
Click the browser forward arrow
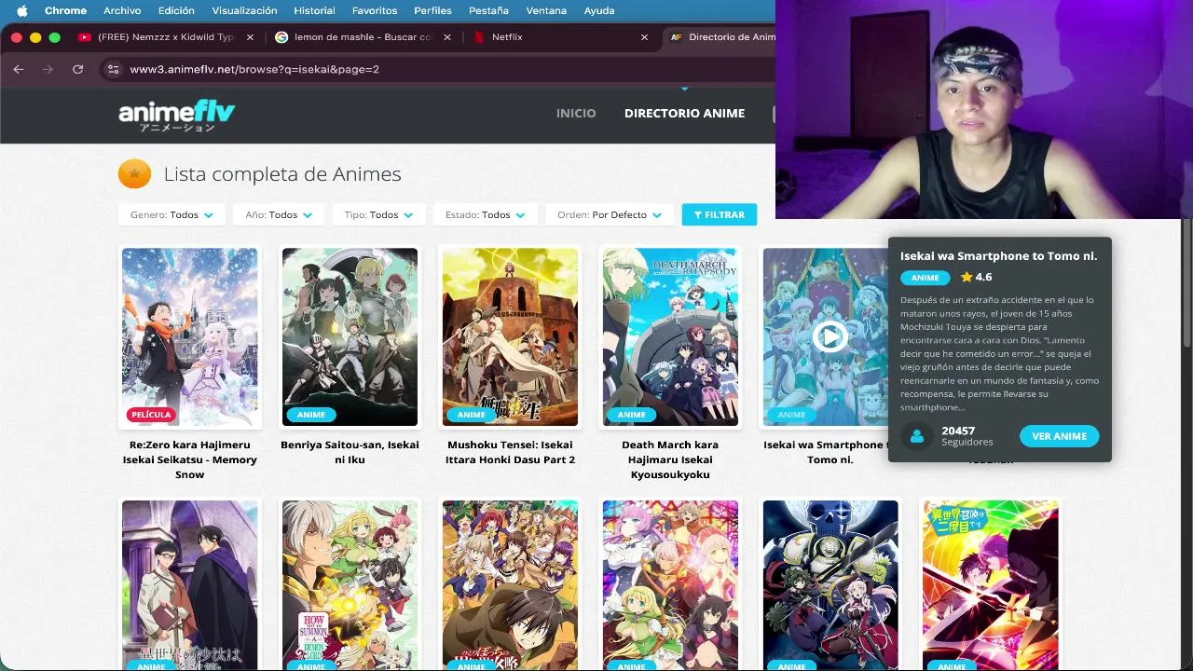(x=48, y=69)
